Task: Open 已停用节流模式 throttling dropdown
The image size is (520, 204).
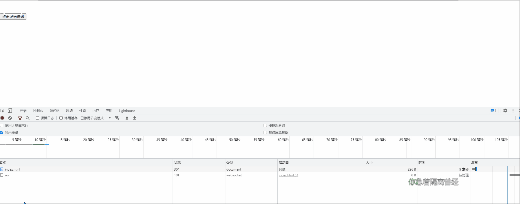Action: (96, 118)
